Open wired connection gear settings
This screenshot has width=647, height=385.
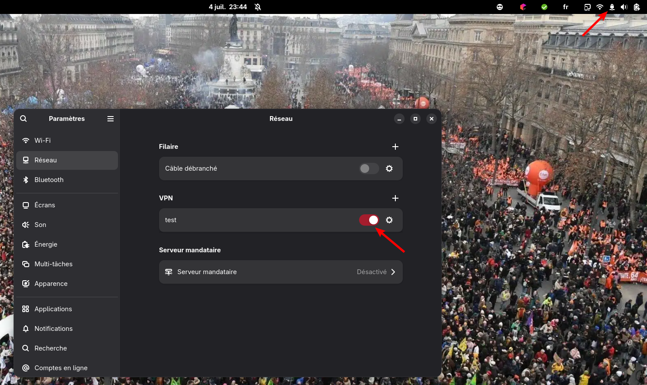click(389, 168)
